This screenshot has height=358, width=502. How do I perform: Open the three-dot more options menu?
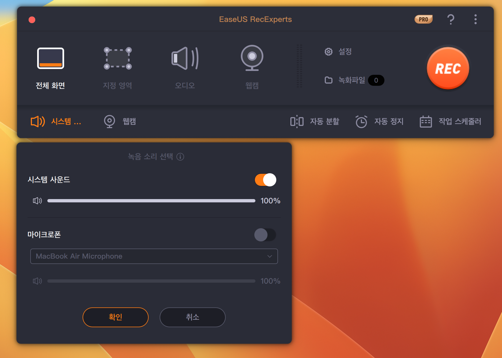(476, 19)
